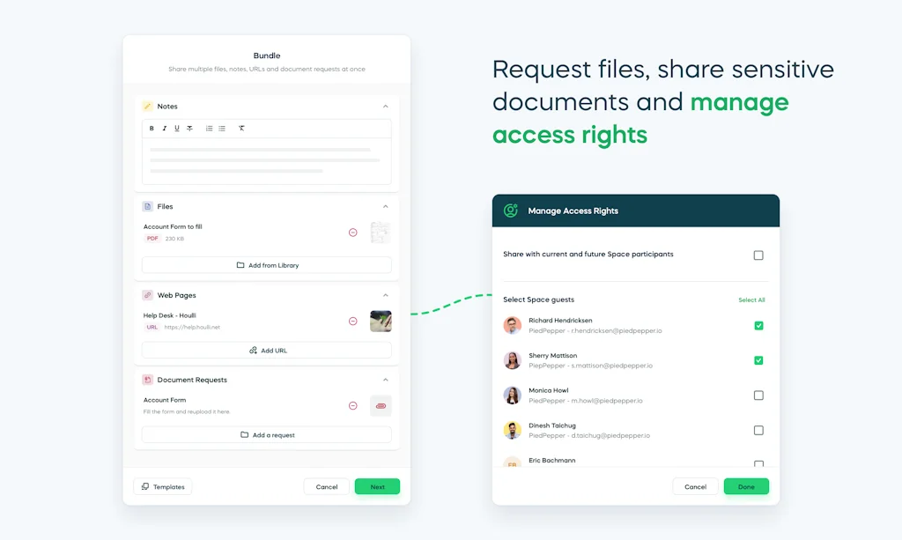Click the Notes pencil icon
Screen dimensions: 902x540
pos(147,107)
